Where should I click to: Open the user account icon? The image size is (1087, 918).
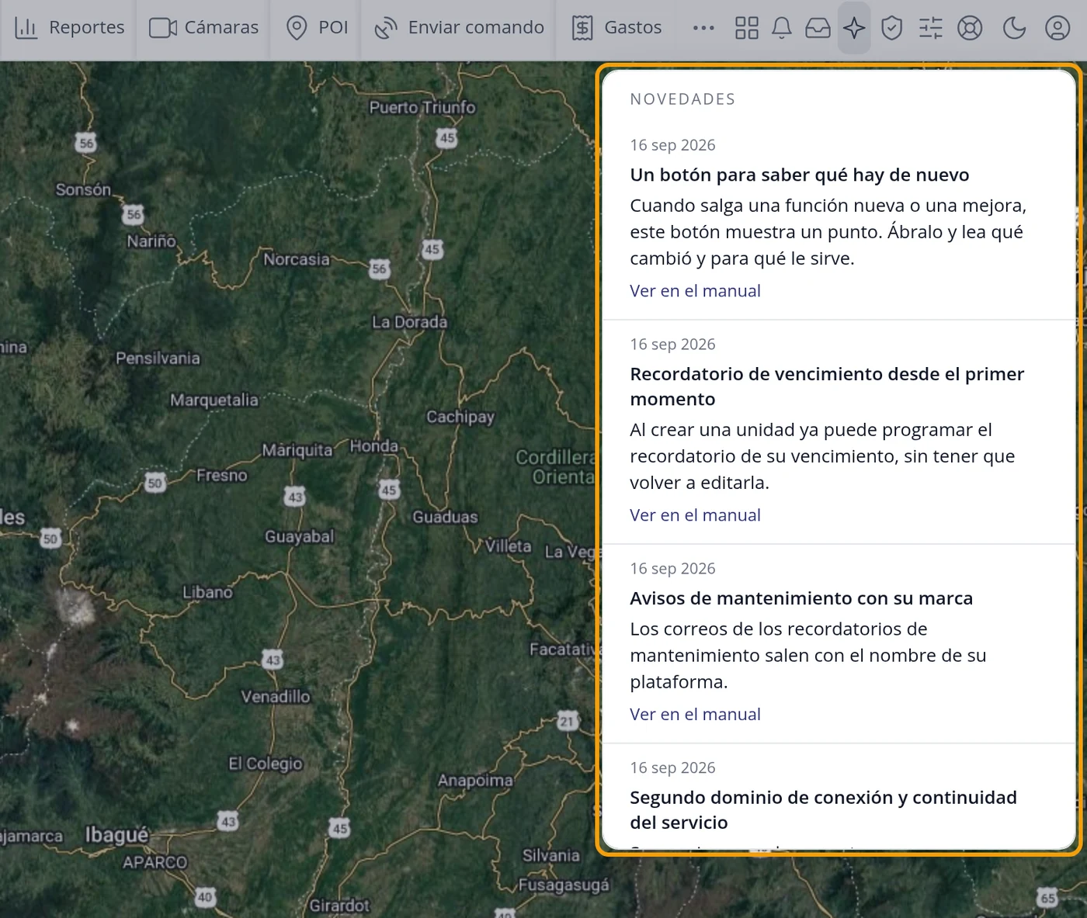click(x=1057, y=28)
